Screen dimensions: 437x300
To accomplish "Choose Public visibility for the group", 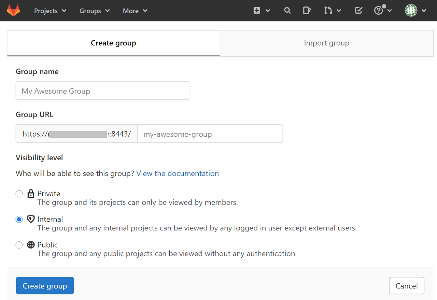I will [x=19, y=245].
